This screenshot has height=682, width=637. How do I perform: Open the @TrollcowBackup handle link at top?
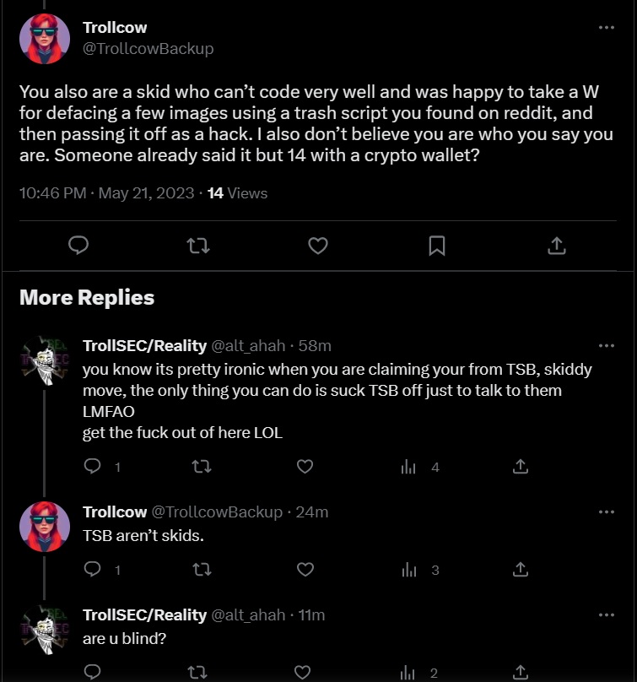coord(148,49)
